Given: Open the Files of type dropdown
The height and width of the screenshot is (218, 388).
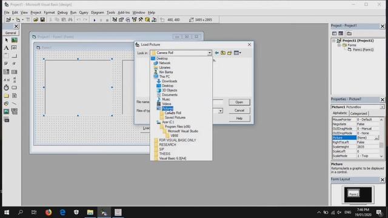Looking at the screenshot, I should (x=220, y=111).
